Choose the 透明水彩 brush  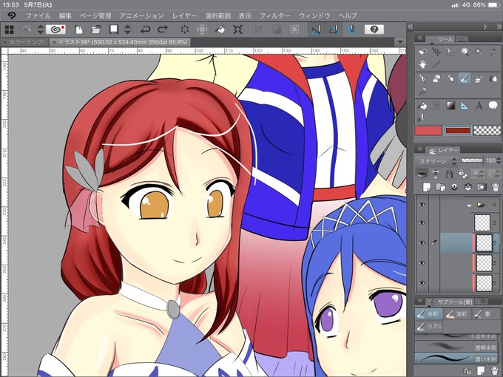[456, 347]
